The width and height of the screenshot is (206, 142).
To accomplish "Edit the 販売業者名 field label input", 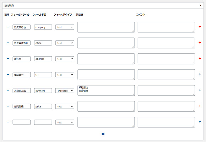I will tap(22, 27).
